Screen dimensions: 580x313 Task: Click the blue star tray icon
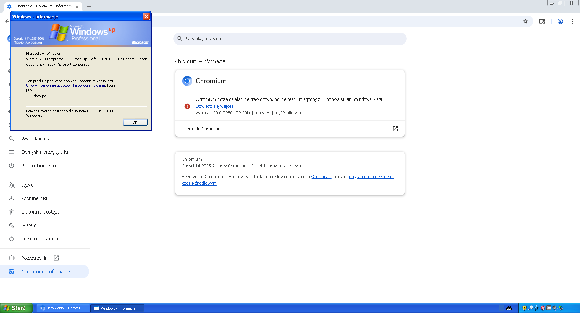point(537,308)
